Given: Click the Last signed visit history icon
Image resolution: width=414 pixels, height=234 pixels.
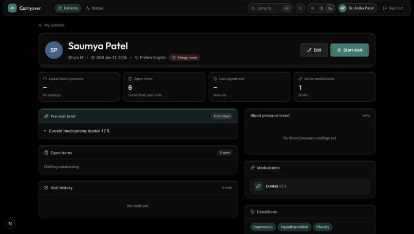Looking at the screenshot, I should click(215, 79).
